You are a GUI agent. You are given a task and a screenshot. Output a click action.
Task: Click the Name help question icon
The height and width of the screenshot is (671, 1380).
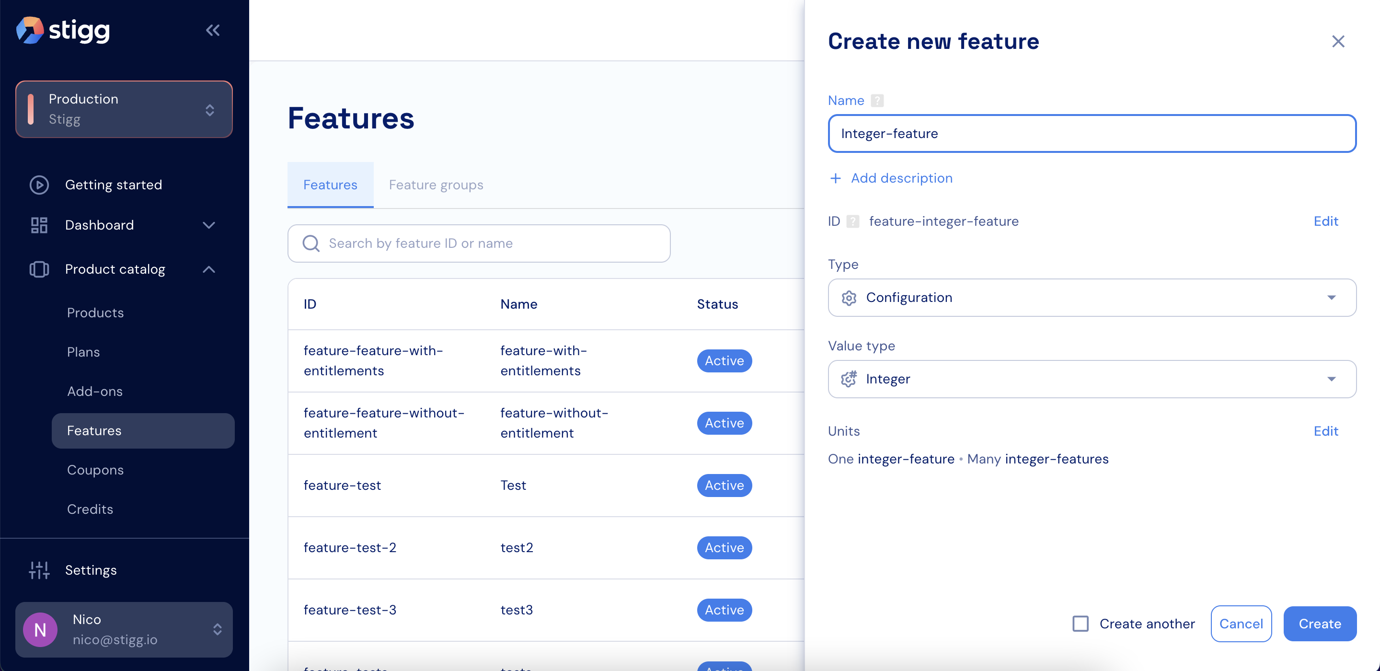(x=877, y=101)
